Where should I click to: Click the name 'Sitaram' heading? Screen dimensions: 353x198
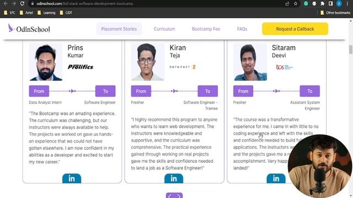(x=284, y=48)
